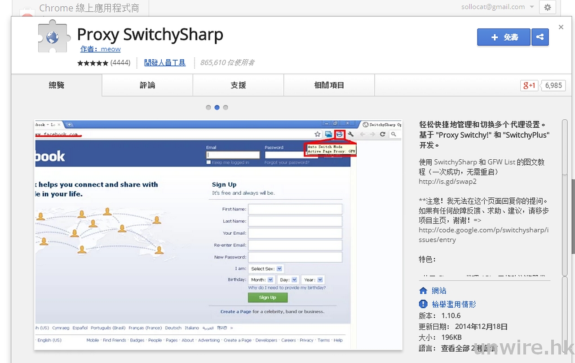
Task: Open the 開發人員工具 link
Action: [164, 63]
